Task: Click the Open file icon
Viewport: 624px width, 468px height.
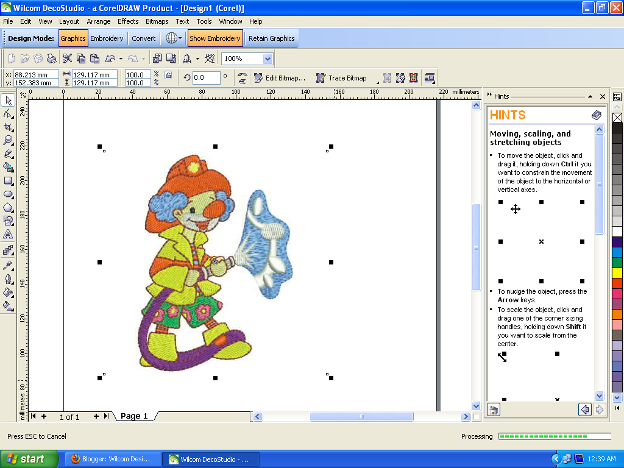Action: 25,58
